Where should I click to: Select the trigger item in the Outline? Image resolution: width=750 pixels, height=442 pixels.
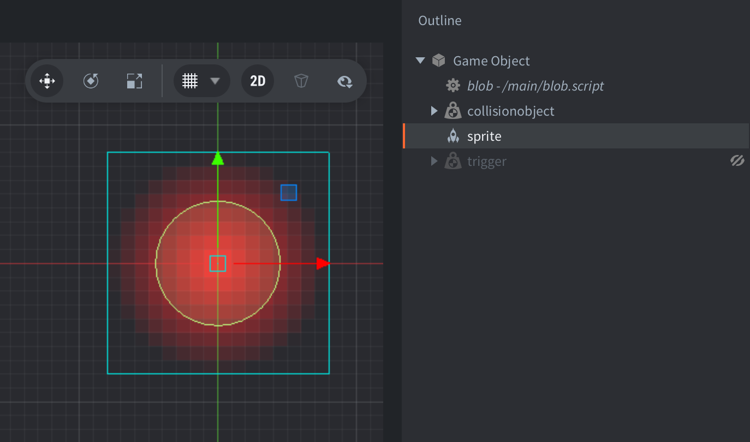tap(486, 162)
